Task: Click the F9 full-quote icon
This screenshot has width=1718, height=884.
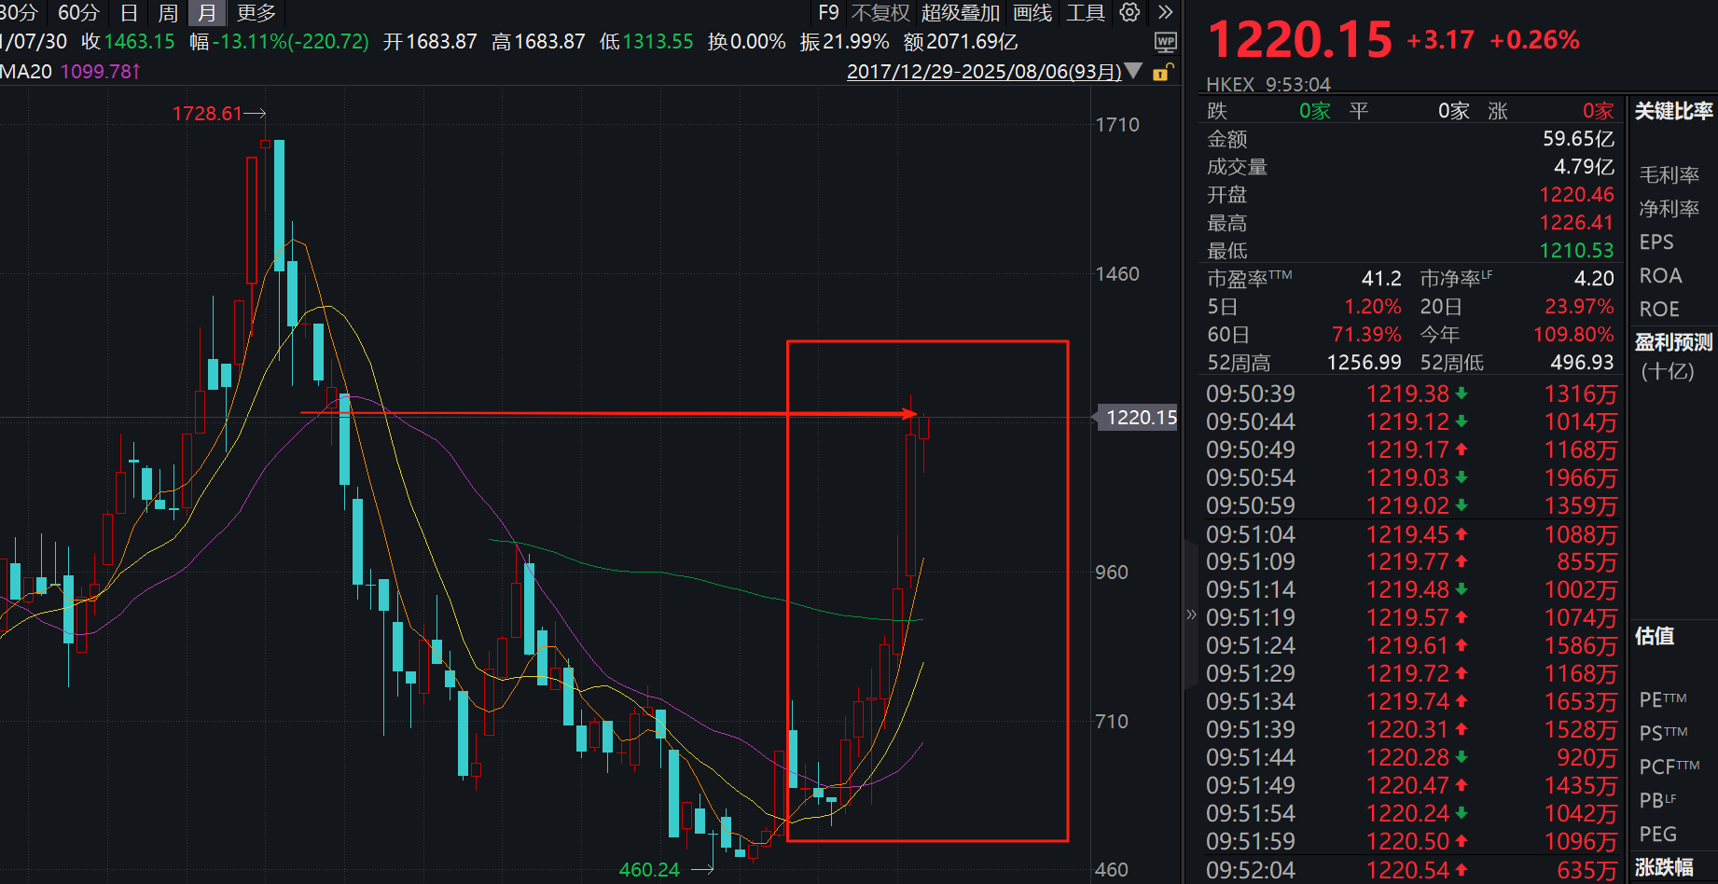Action: pyautogui.click(x=827, y=13)
